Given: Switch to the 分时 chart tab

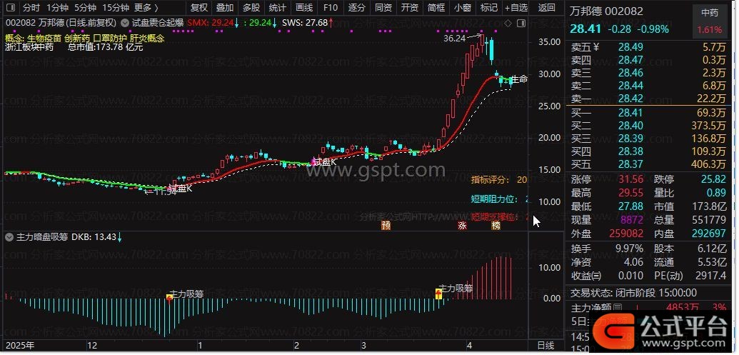Looking at the screenshot, I should pos(31,8).
